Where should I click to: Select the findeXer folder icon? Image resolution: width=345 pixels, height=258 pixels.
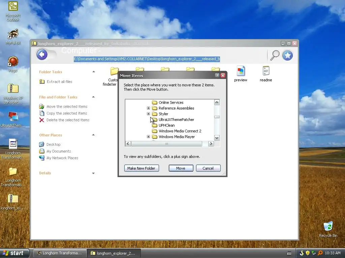click(x=114, y=71)
